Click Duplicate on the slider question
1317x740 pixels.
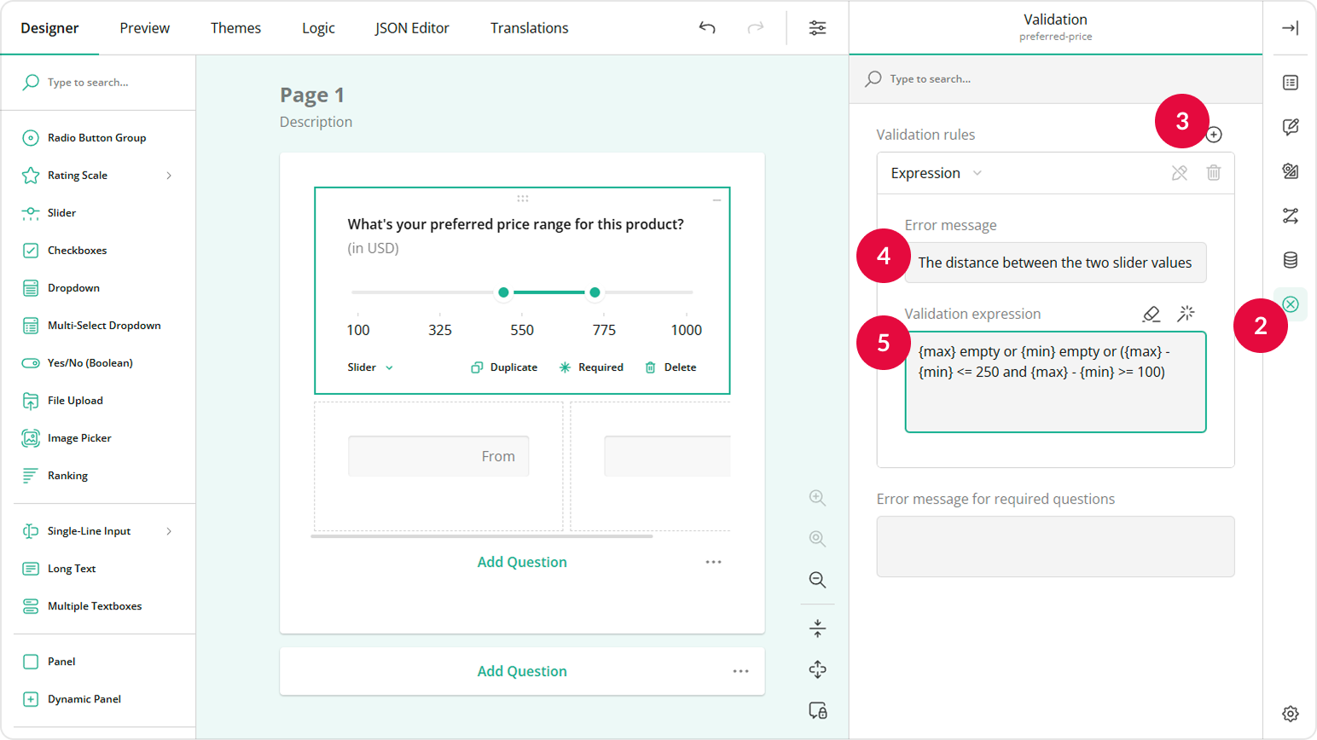point(504,367)
